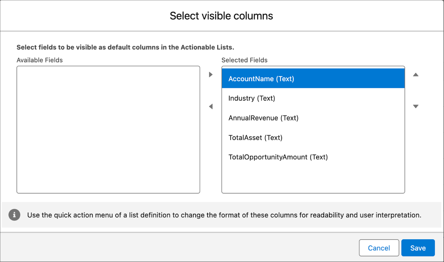The height and width of the screenshot is (262, 444).
Task: Select TotalOpportunityAmount (Text) field
Action: click(313, 157)
